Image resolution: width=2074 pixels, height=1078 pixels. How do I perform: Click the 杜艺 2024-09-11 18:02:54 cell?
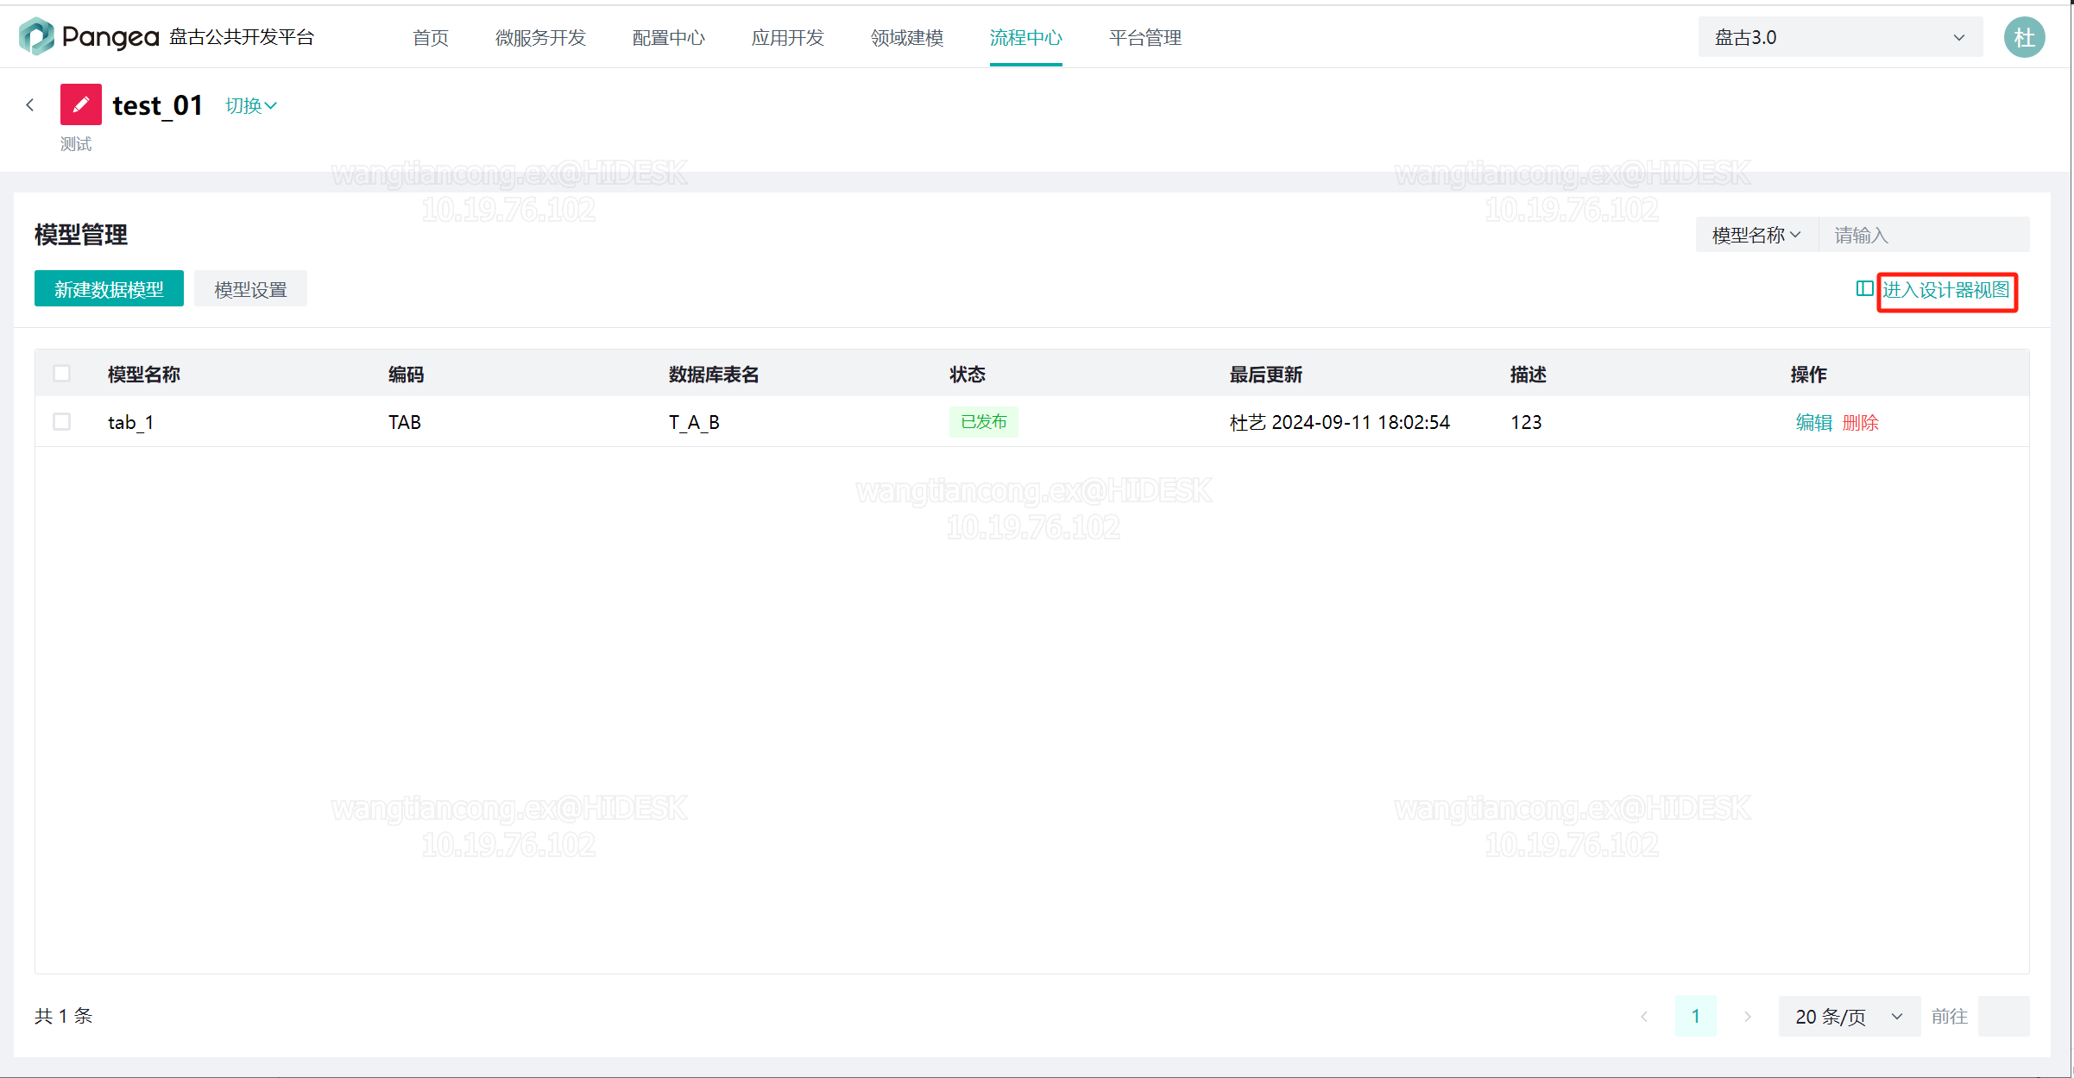coord(1340,422)
